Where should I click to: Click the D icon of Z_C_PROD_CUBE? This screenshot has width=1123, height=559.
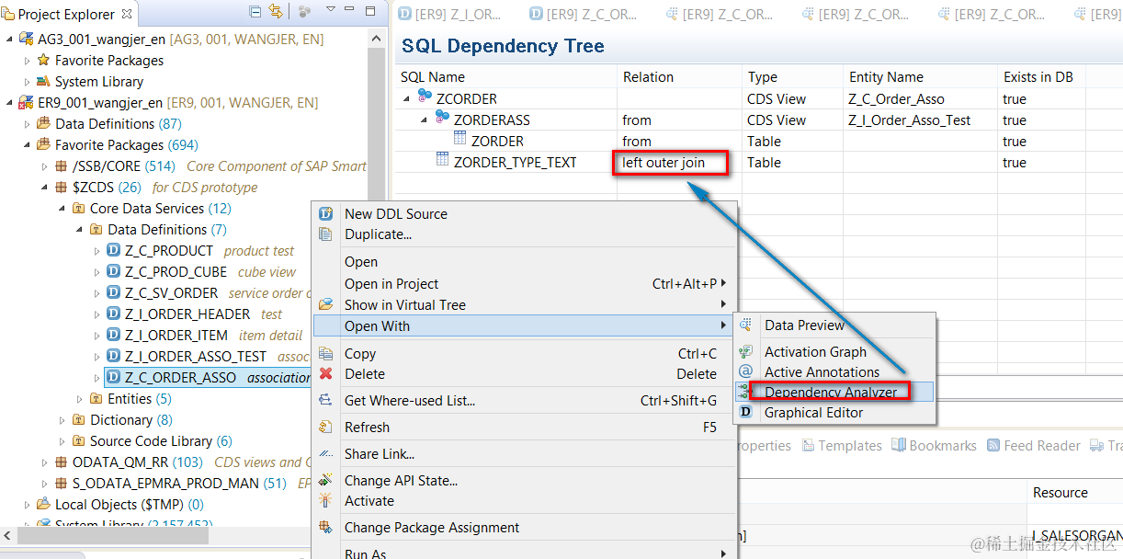point(114,271)
